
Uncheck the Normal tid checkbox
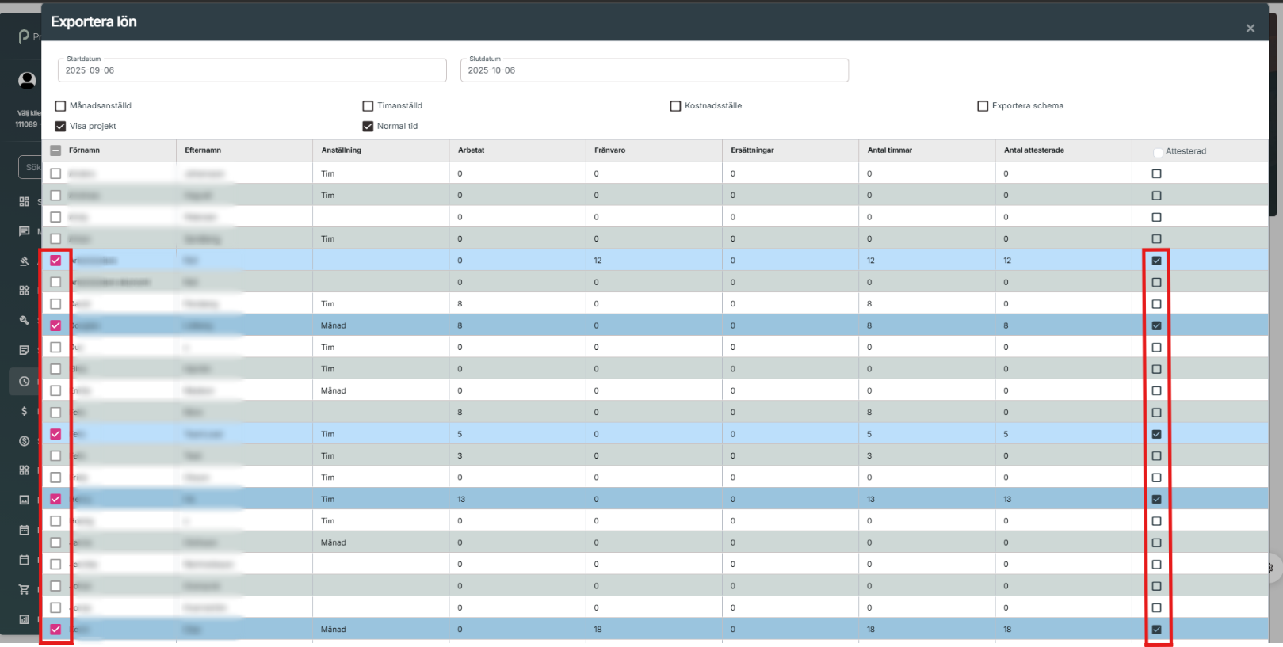368,127
